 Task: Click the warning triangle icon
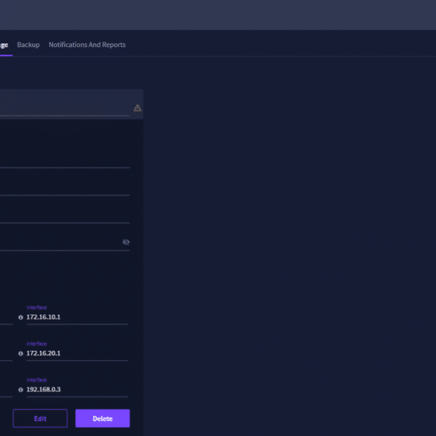[x=137, y=108]
